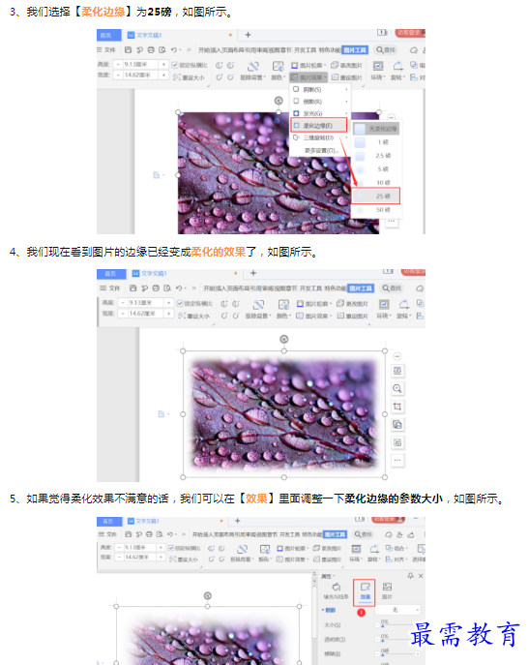Select 无柔化边缘 option
The height and width of the screenshot is (665, 528).
377,129
